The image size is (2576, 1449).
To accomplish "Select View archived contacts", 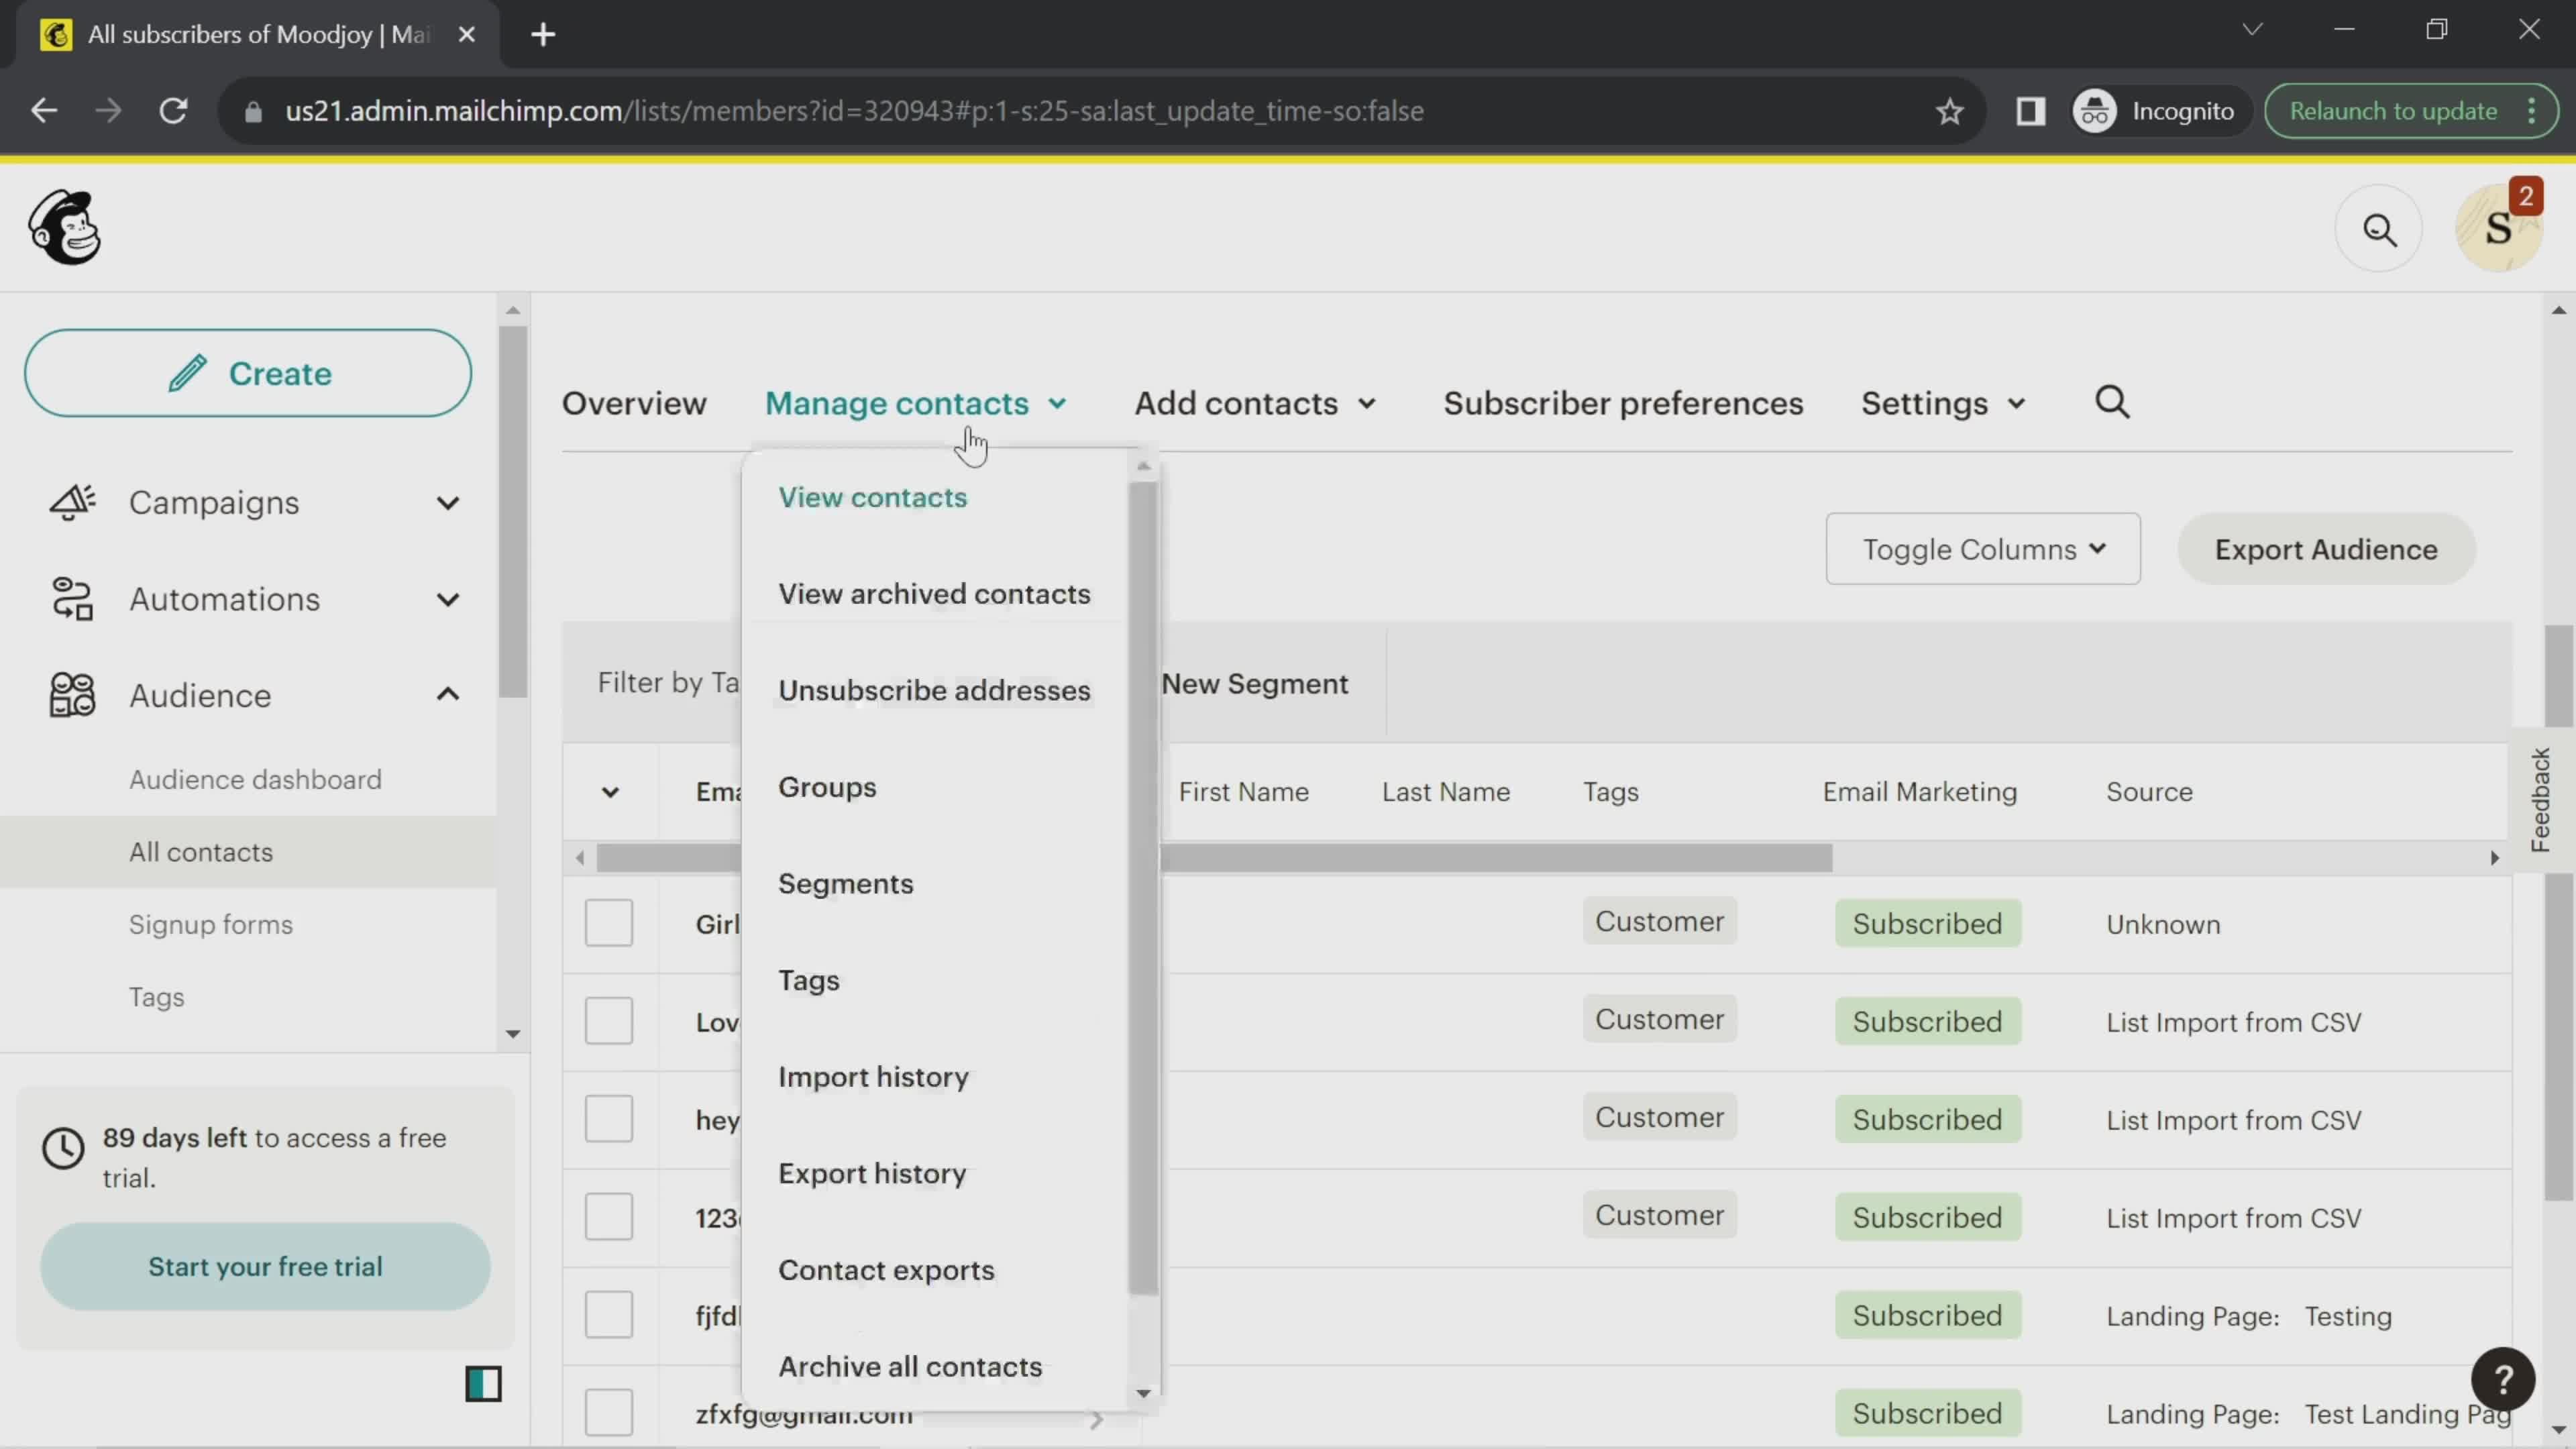I will [x=934, y=594].
